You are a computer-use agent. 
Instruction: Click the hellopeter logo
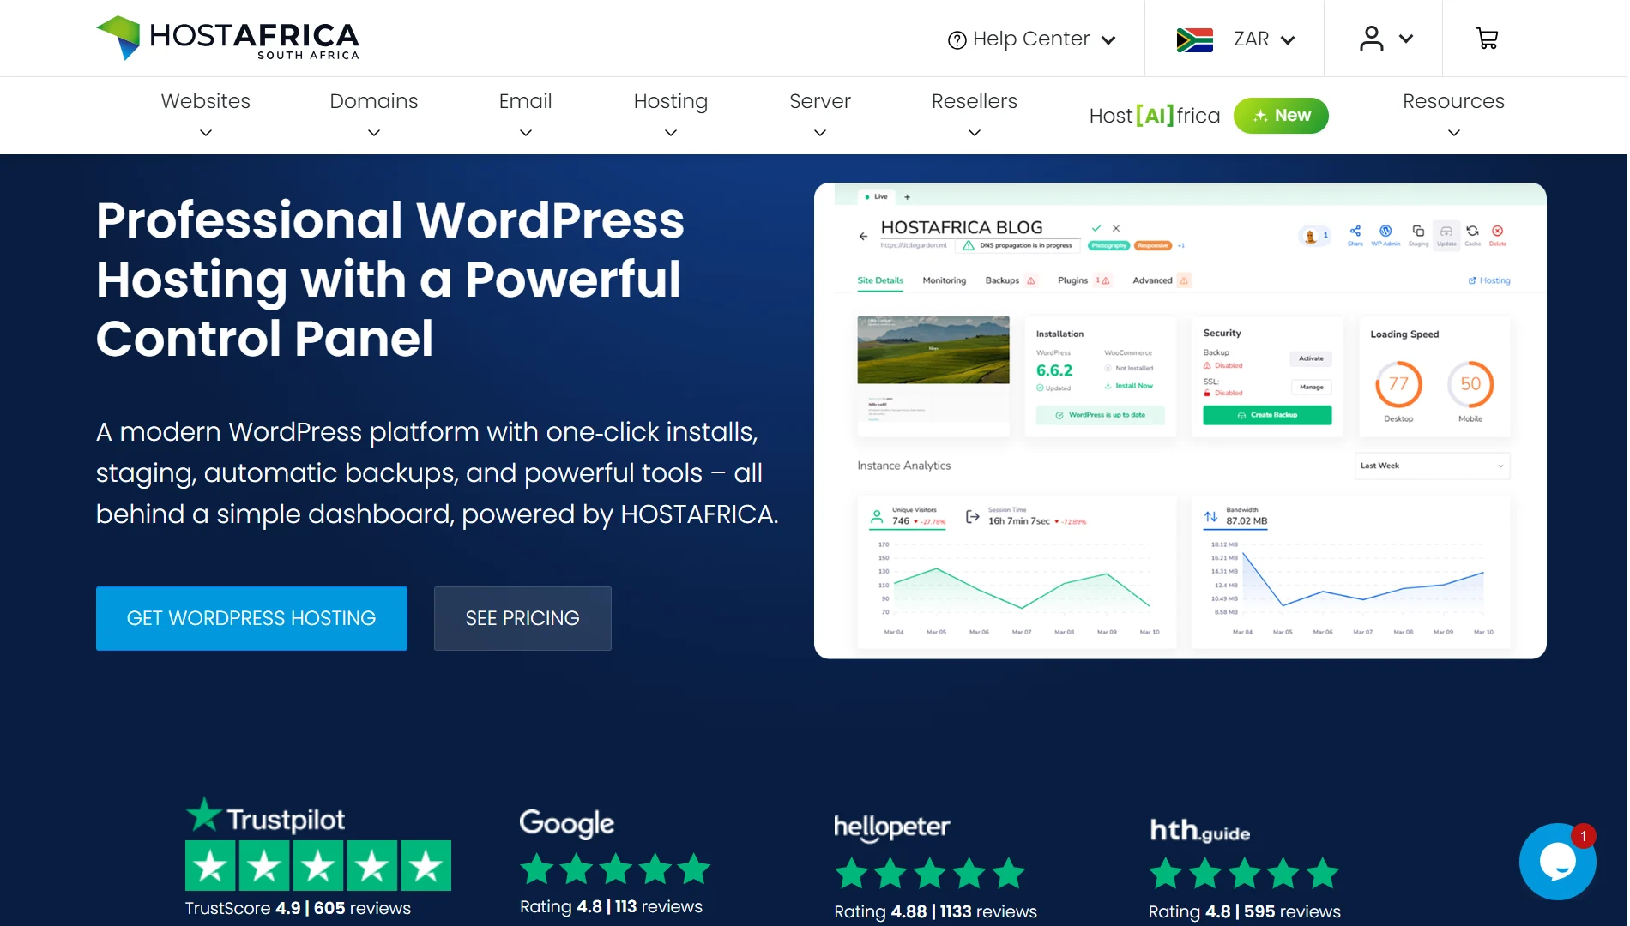[891, 827]
